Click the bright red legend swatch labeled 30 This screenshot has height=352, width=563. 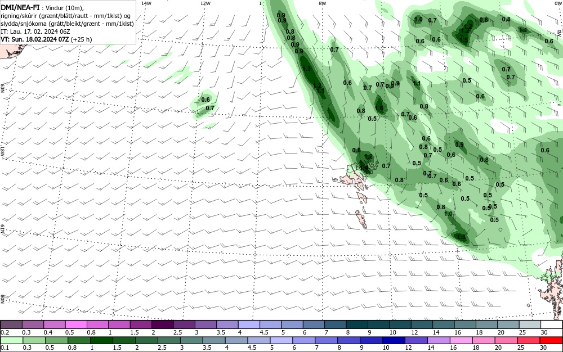551,340
